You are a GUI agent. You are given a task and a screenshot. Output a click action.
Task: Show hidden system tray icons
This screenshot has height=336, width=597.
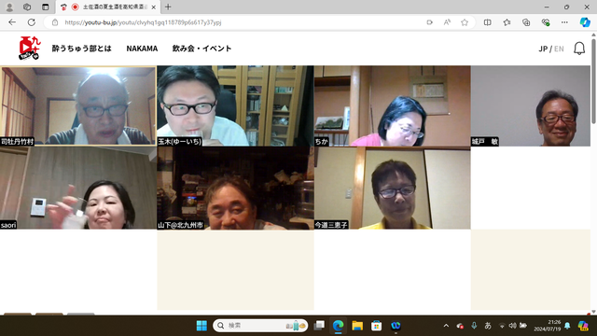tap(446, 326)
